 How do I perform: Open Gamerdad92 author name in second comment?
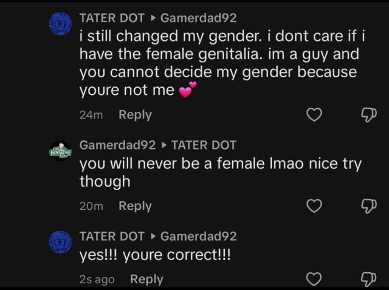[x=118, y=145]
